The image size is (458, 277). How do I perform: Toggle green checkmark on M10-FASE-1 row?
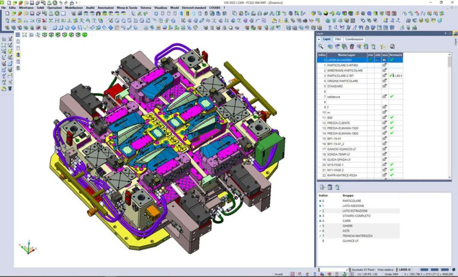click(x=392, y=165)
